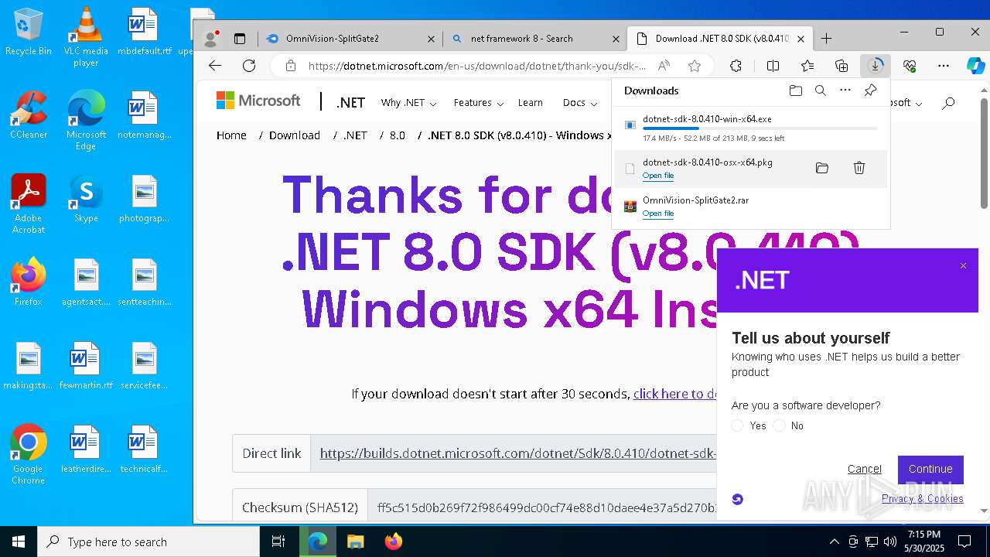
Task: Open the Privacy & Cookies link
Action: coord(923,498)
